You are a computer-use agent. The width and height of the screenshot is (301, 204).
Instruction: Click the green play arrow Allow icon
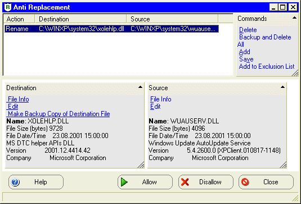(124, 182)
